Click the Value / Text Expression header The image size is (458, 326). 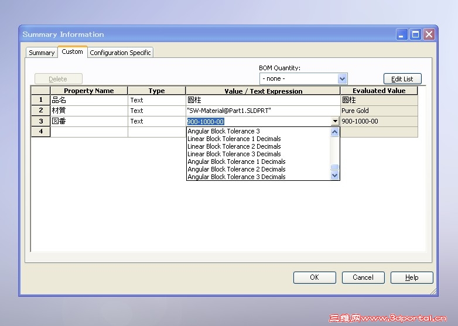coord(263,91)
